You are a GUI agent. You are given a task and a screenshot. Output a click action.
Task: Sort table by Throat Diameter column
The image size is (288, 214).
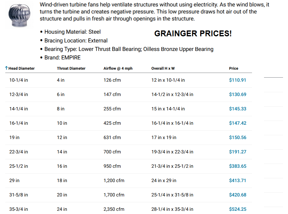pos(71,69)
